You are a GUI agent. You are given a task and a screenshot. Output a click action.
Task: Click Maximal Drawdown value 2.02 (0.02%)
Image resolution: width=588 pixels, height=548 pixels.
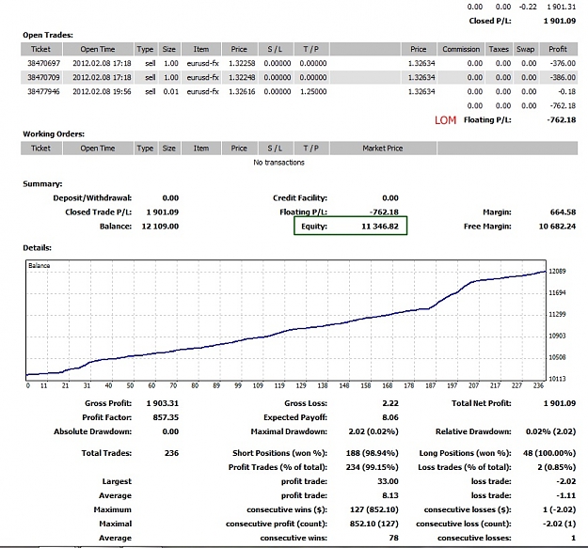point(373,431)
